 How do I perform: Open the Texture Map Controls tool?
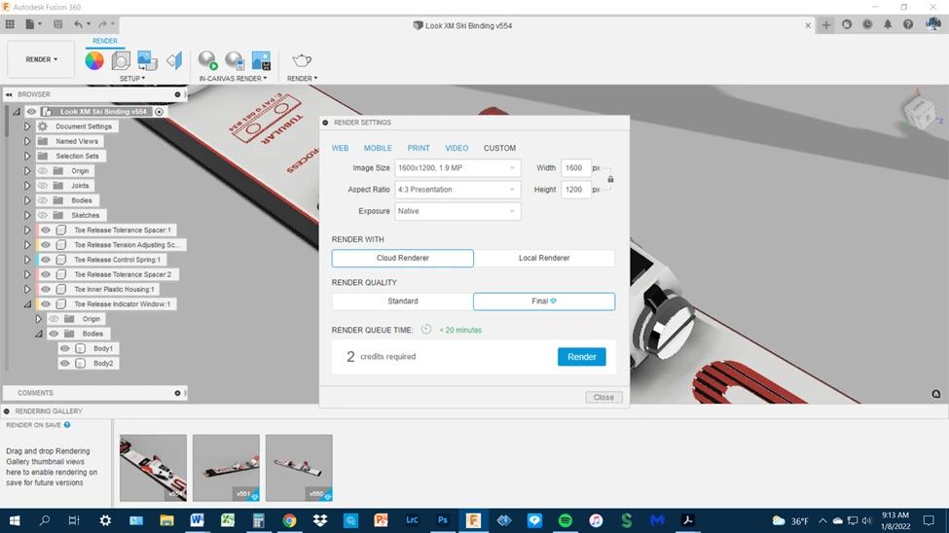(x=174, y=60)
